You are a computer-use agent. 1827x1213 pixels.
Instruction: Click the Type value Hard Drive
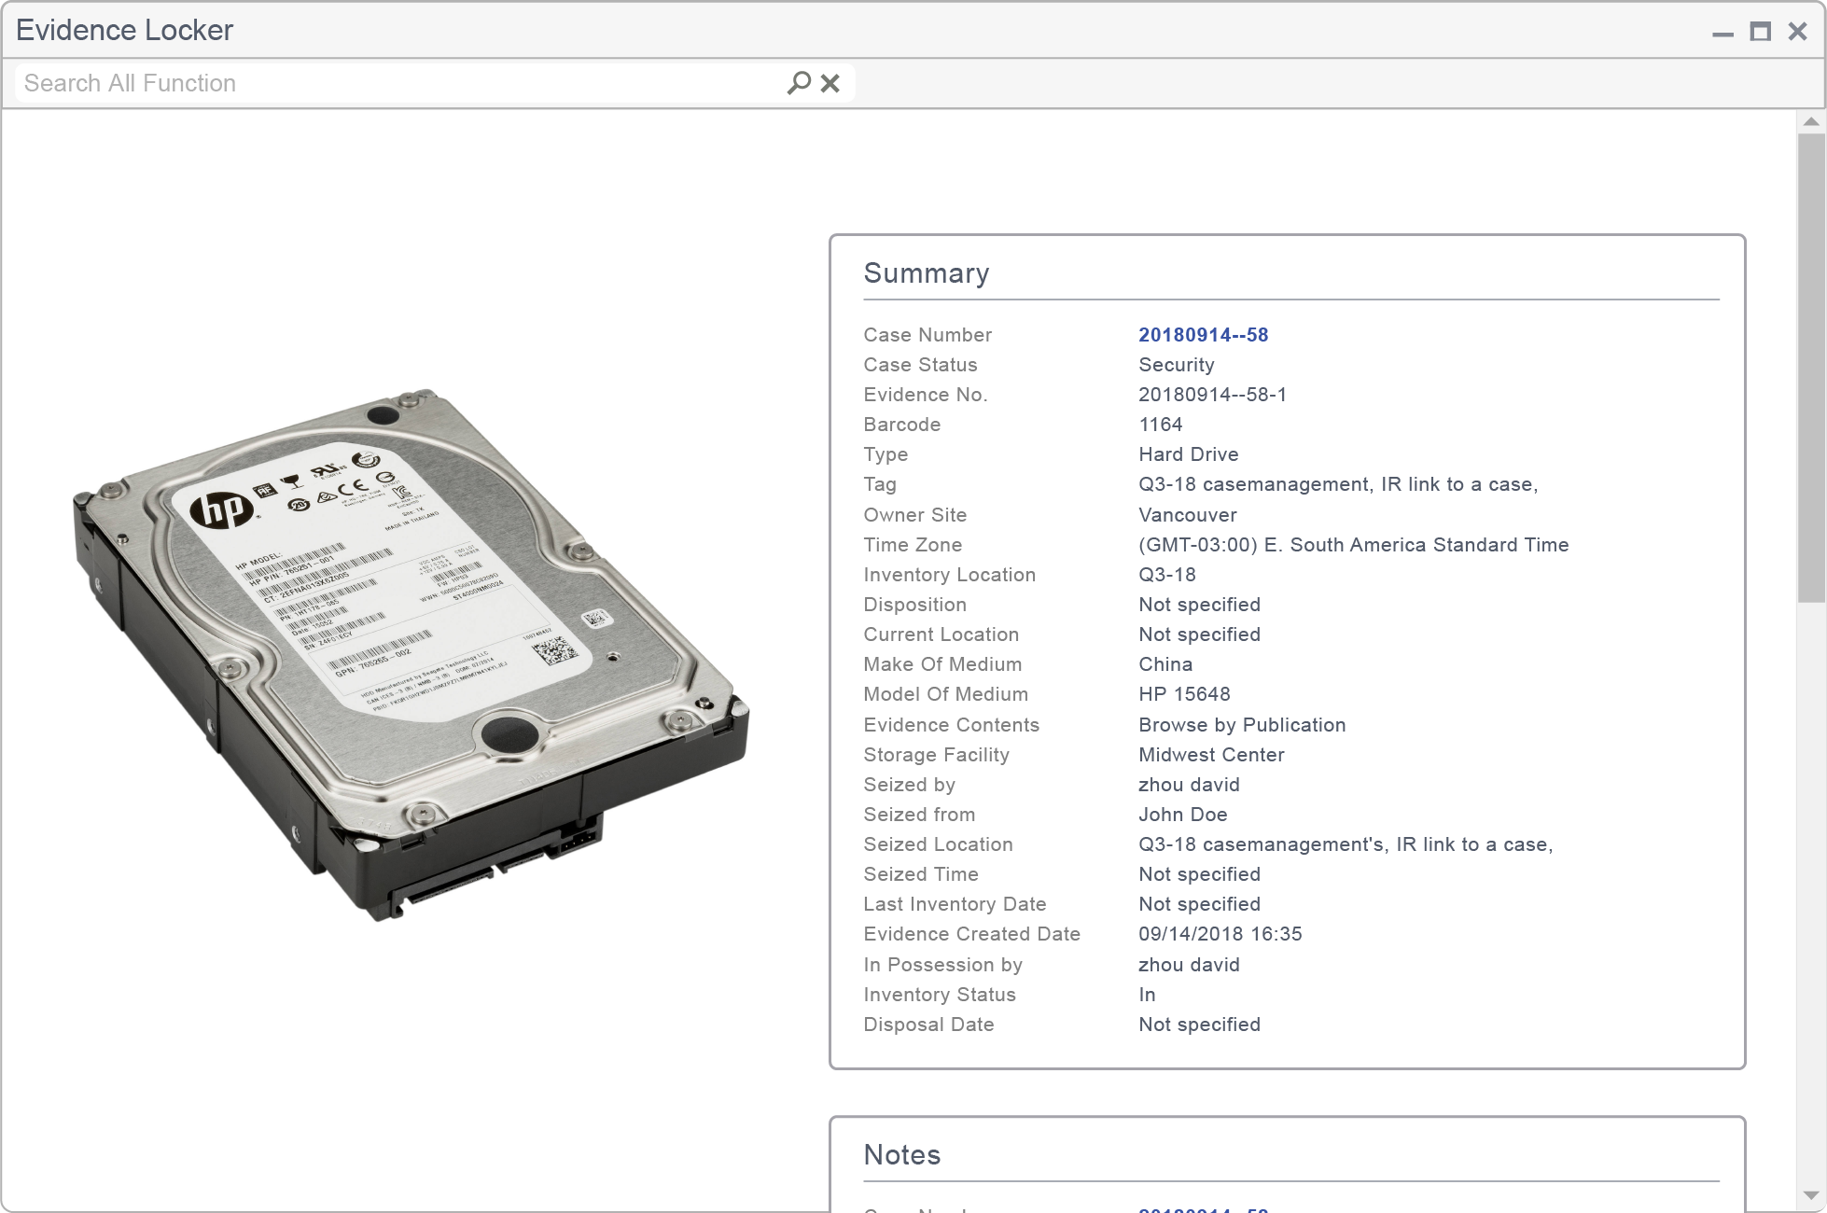click(1188, 454)
